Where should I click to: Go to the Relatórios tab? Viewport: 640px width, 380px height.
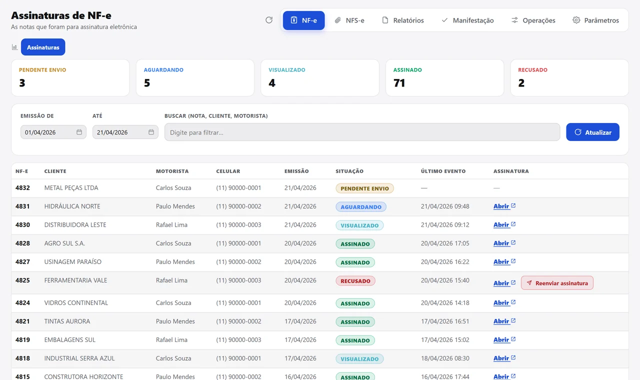(403, 20)
